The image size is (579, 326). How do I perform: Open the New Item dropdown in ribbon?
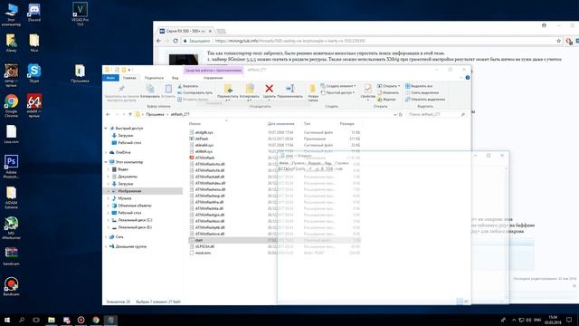(338, 86)
